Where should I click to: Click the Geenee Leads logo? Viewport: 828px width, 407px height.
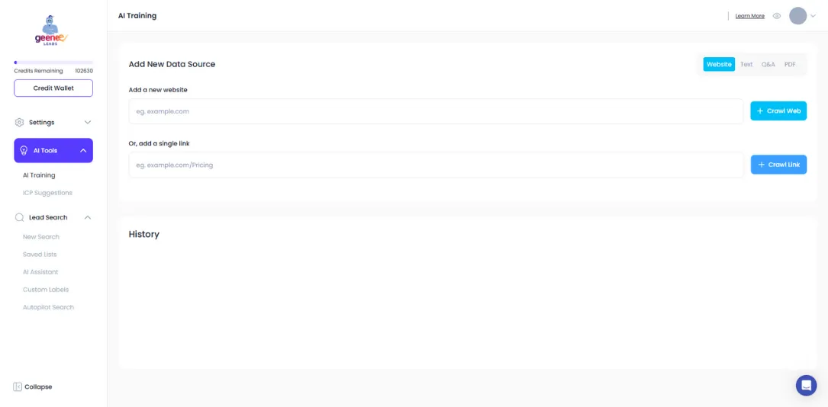coord(51,30)
